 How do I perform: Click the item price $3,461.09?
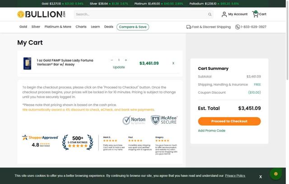coord(149,63)
